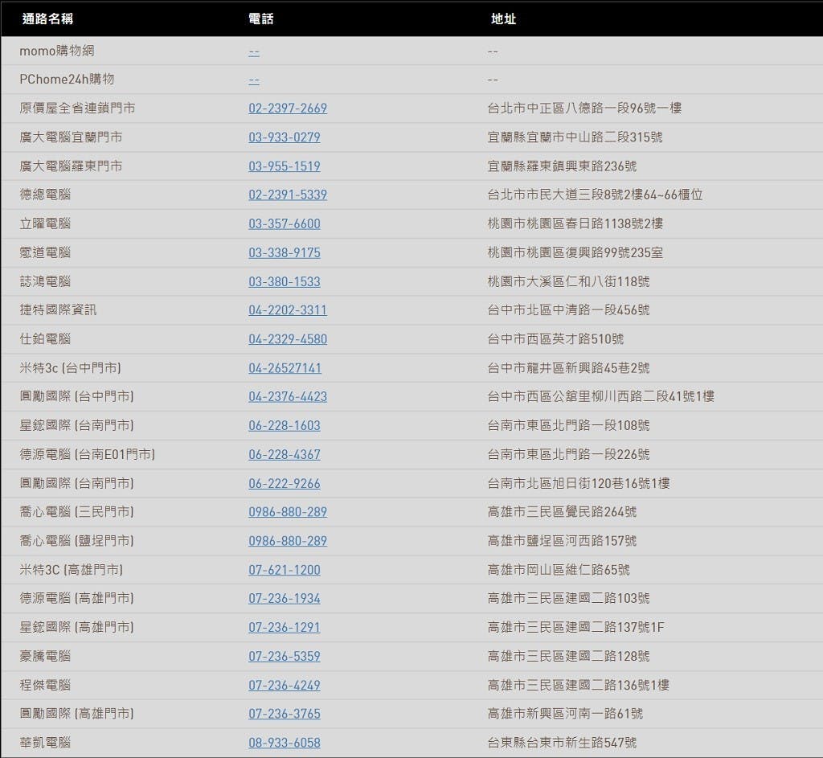Click address 台東縣台東市新生路547號

click(x=562, y=743)
